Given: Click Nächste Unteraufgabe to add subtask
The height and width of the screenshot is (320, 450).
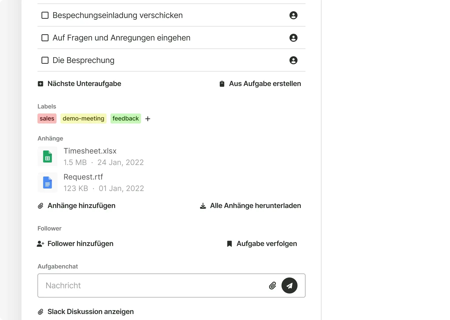Looking at the screenshot, I should click(x=79, y=84).
